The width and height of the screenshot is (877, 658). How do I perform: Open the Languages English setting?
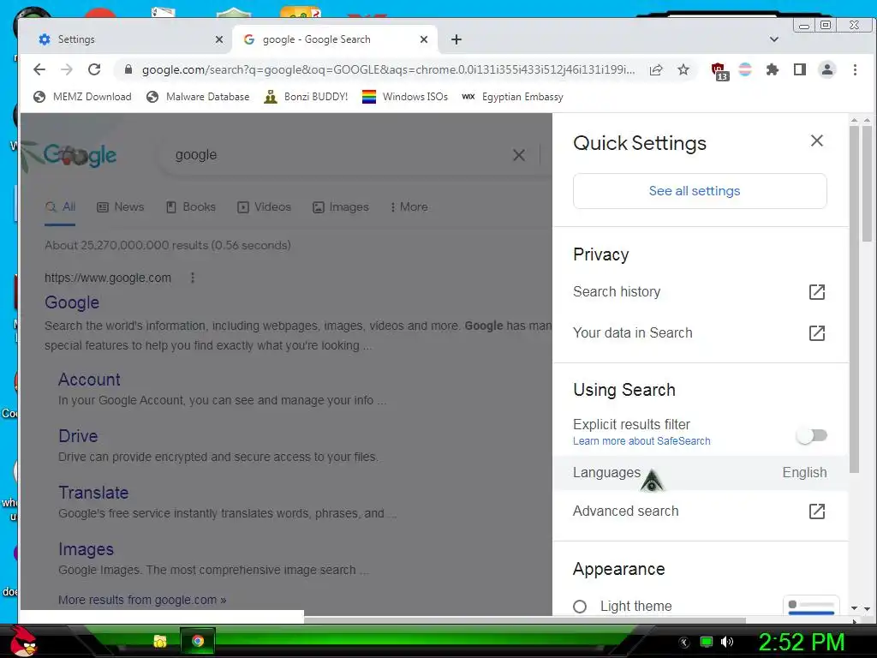coord(700,473)
